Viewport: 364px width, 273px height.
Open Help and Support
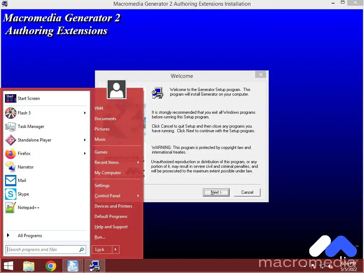[x=111, y=227]
